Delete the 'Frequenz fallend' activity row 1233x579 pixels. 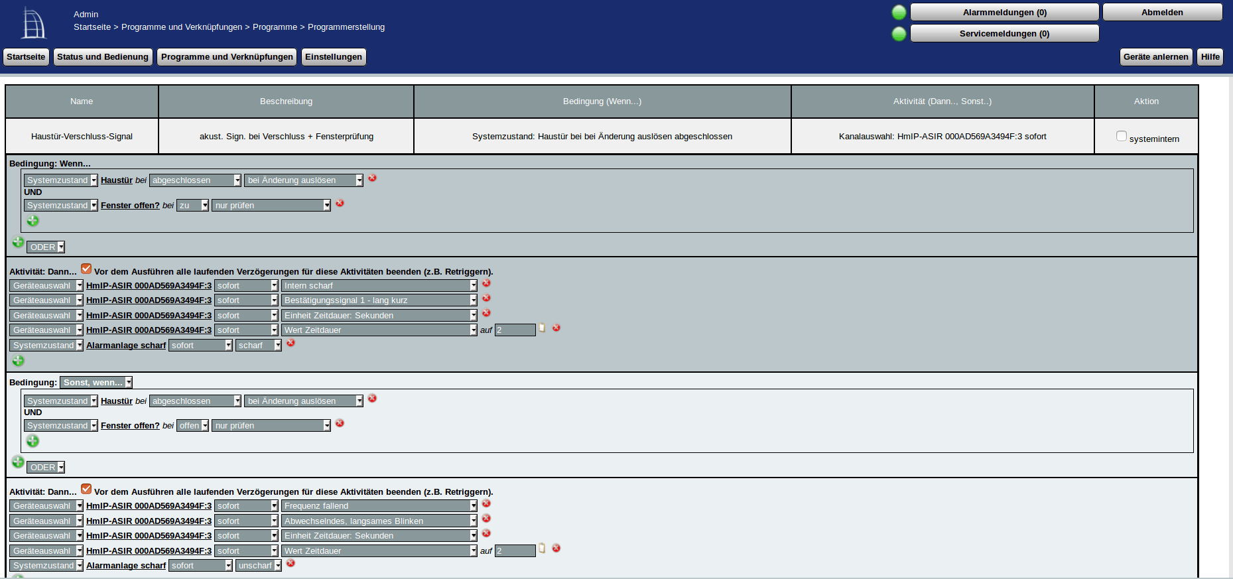486,504
